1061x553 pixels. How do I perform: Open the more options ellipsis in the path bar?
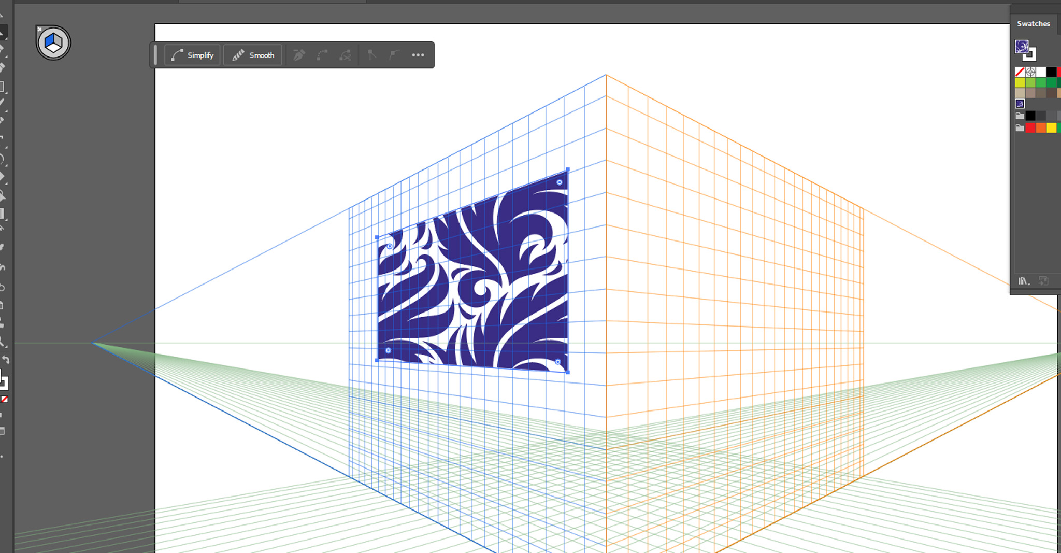click(418, 55)
